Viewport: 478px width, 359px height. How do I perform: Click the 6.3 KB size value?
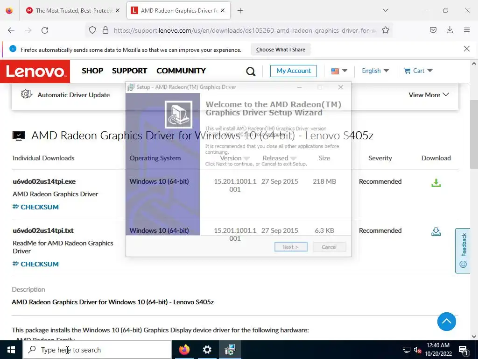click(324, 230)
